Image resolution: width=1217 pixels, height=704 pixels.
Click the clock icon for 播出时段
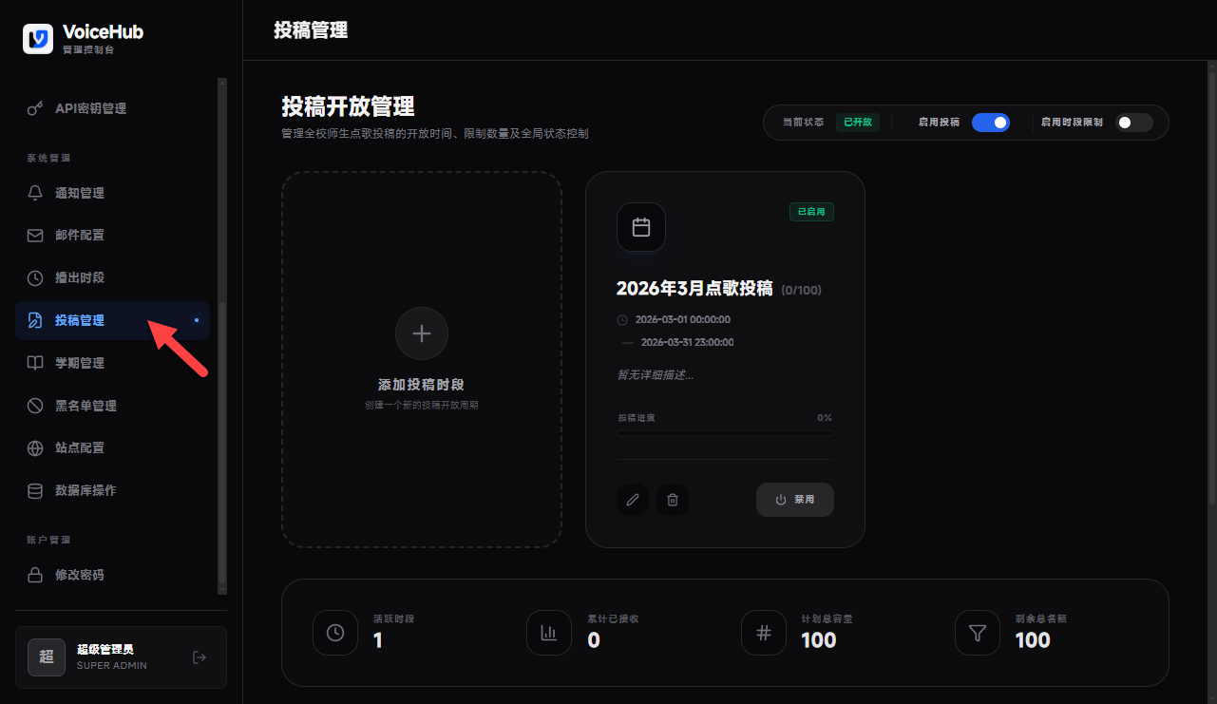click(35, 278)
